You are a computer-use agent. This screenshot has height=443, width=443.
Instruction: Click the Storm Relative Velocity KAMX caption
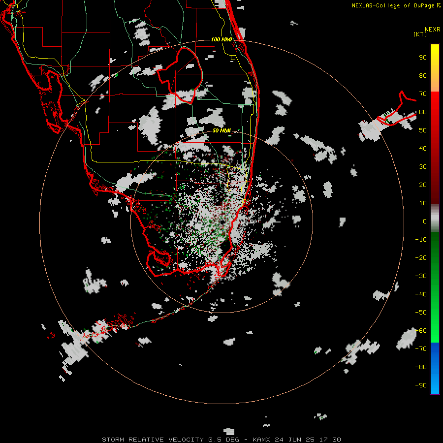click(x=221, y=440)
